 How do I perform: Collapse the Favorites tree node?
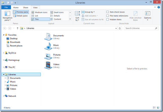4,35
